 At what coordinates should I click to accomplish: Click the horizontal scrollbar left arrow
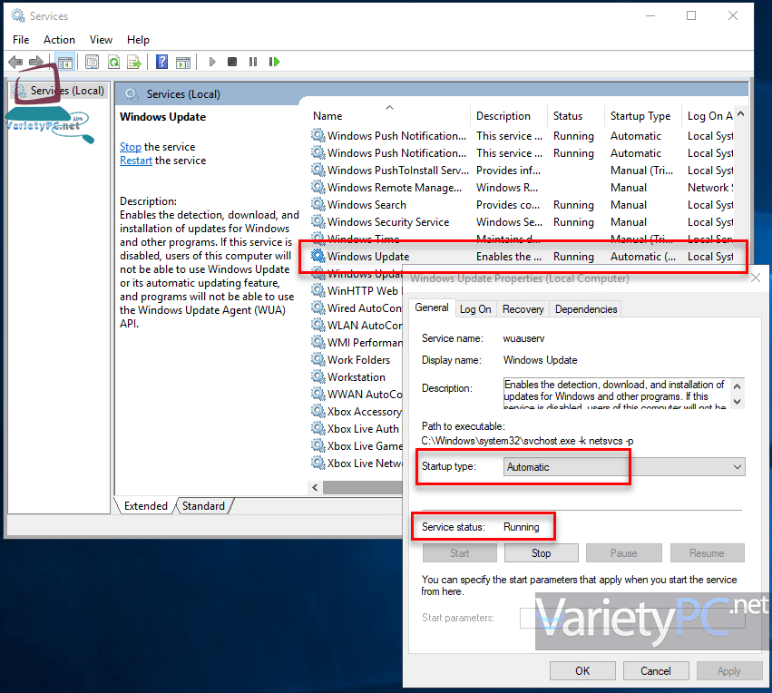(315, 487)
